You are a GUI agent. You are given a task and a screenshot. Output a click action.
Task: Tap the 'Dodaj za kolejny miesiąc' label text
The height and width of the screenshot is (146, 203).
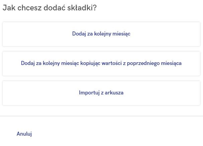pos(101,34)
